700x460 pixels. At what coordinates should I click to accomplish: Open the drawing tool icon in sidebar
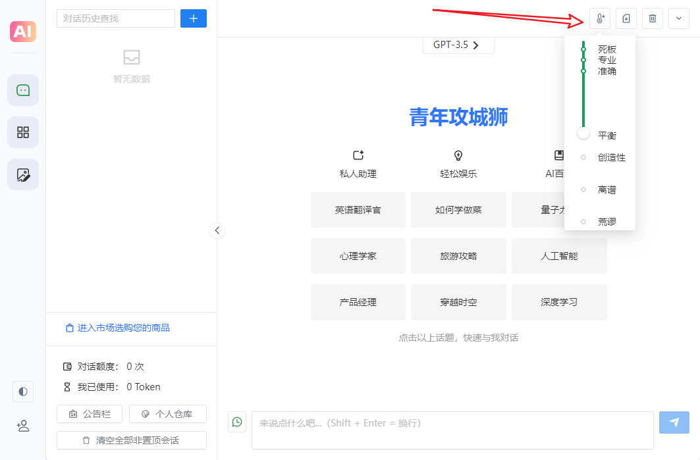click(x=22, y=174)
